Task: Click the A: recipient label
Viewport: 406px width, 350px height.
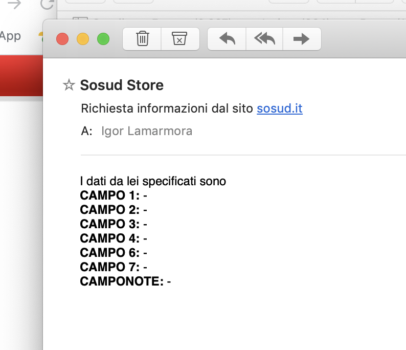Action: coord(86,131)
